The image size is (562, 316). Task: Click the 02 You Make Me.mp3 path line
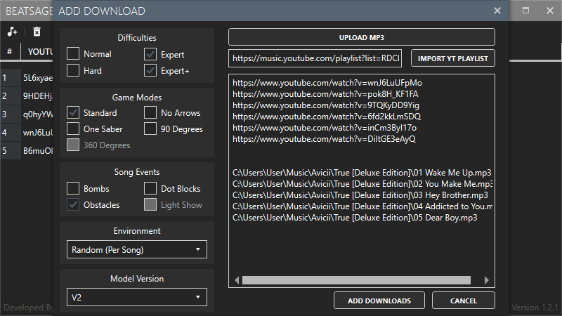point(362,184)
